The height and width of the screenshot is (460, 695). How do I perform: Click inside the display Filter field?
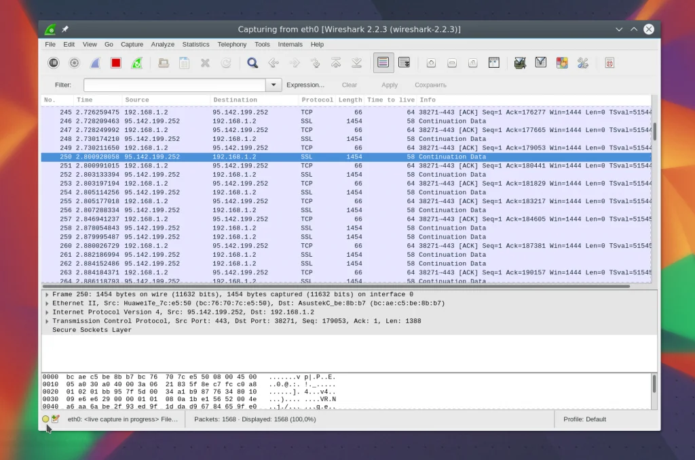[174, 85]
